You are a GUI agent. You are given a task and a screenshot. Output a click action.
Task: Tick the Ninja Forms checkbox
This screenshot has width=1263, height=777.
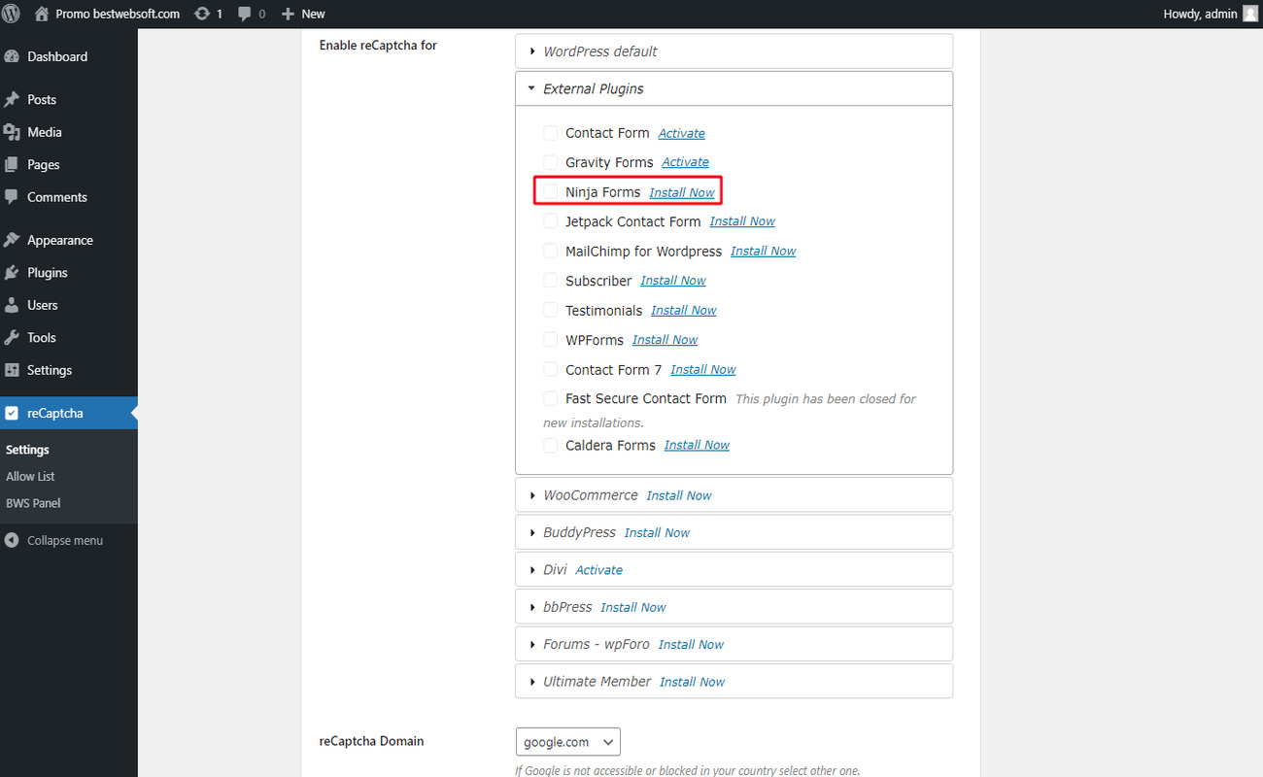(550, 192)
